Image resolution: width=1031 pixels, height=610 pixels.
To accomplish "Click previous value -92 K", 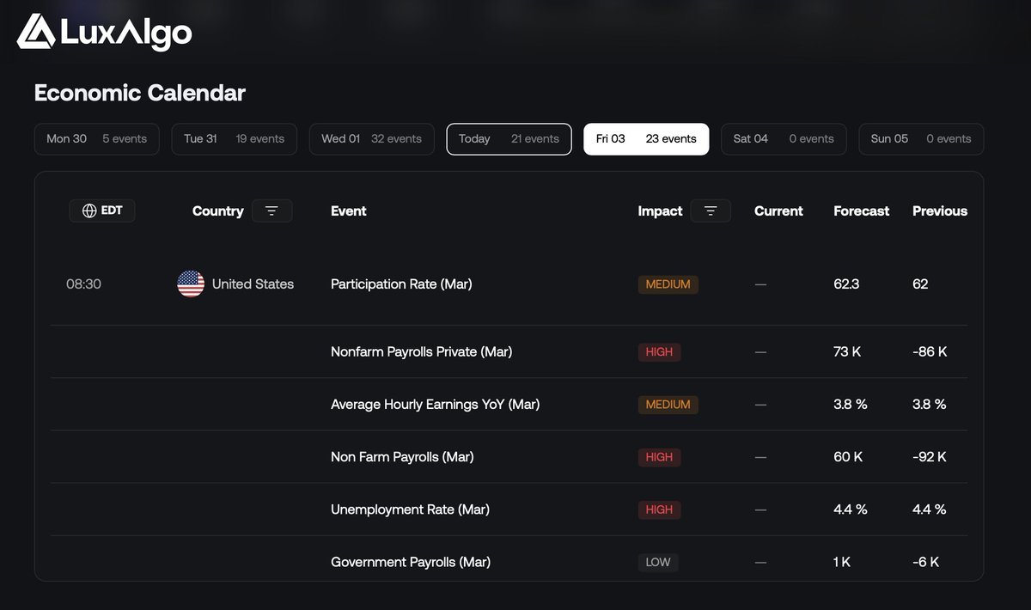I will pos(930,457).
